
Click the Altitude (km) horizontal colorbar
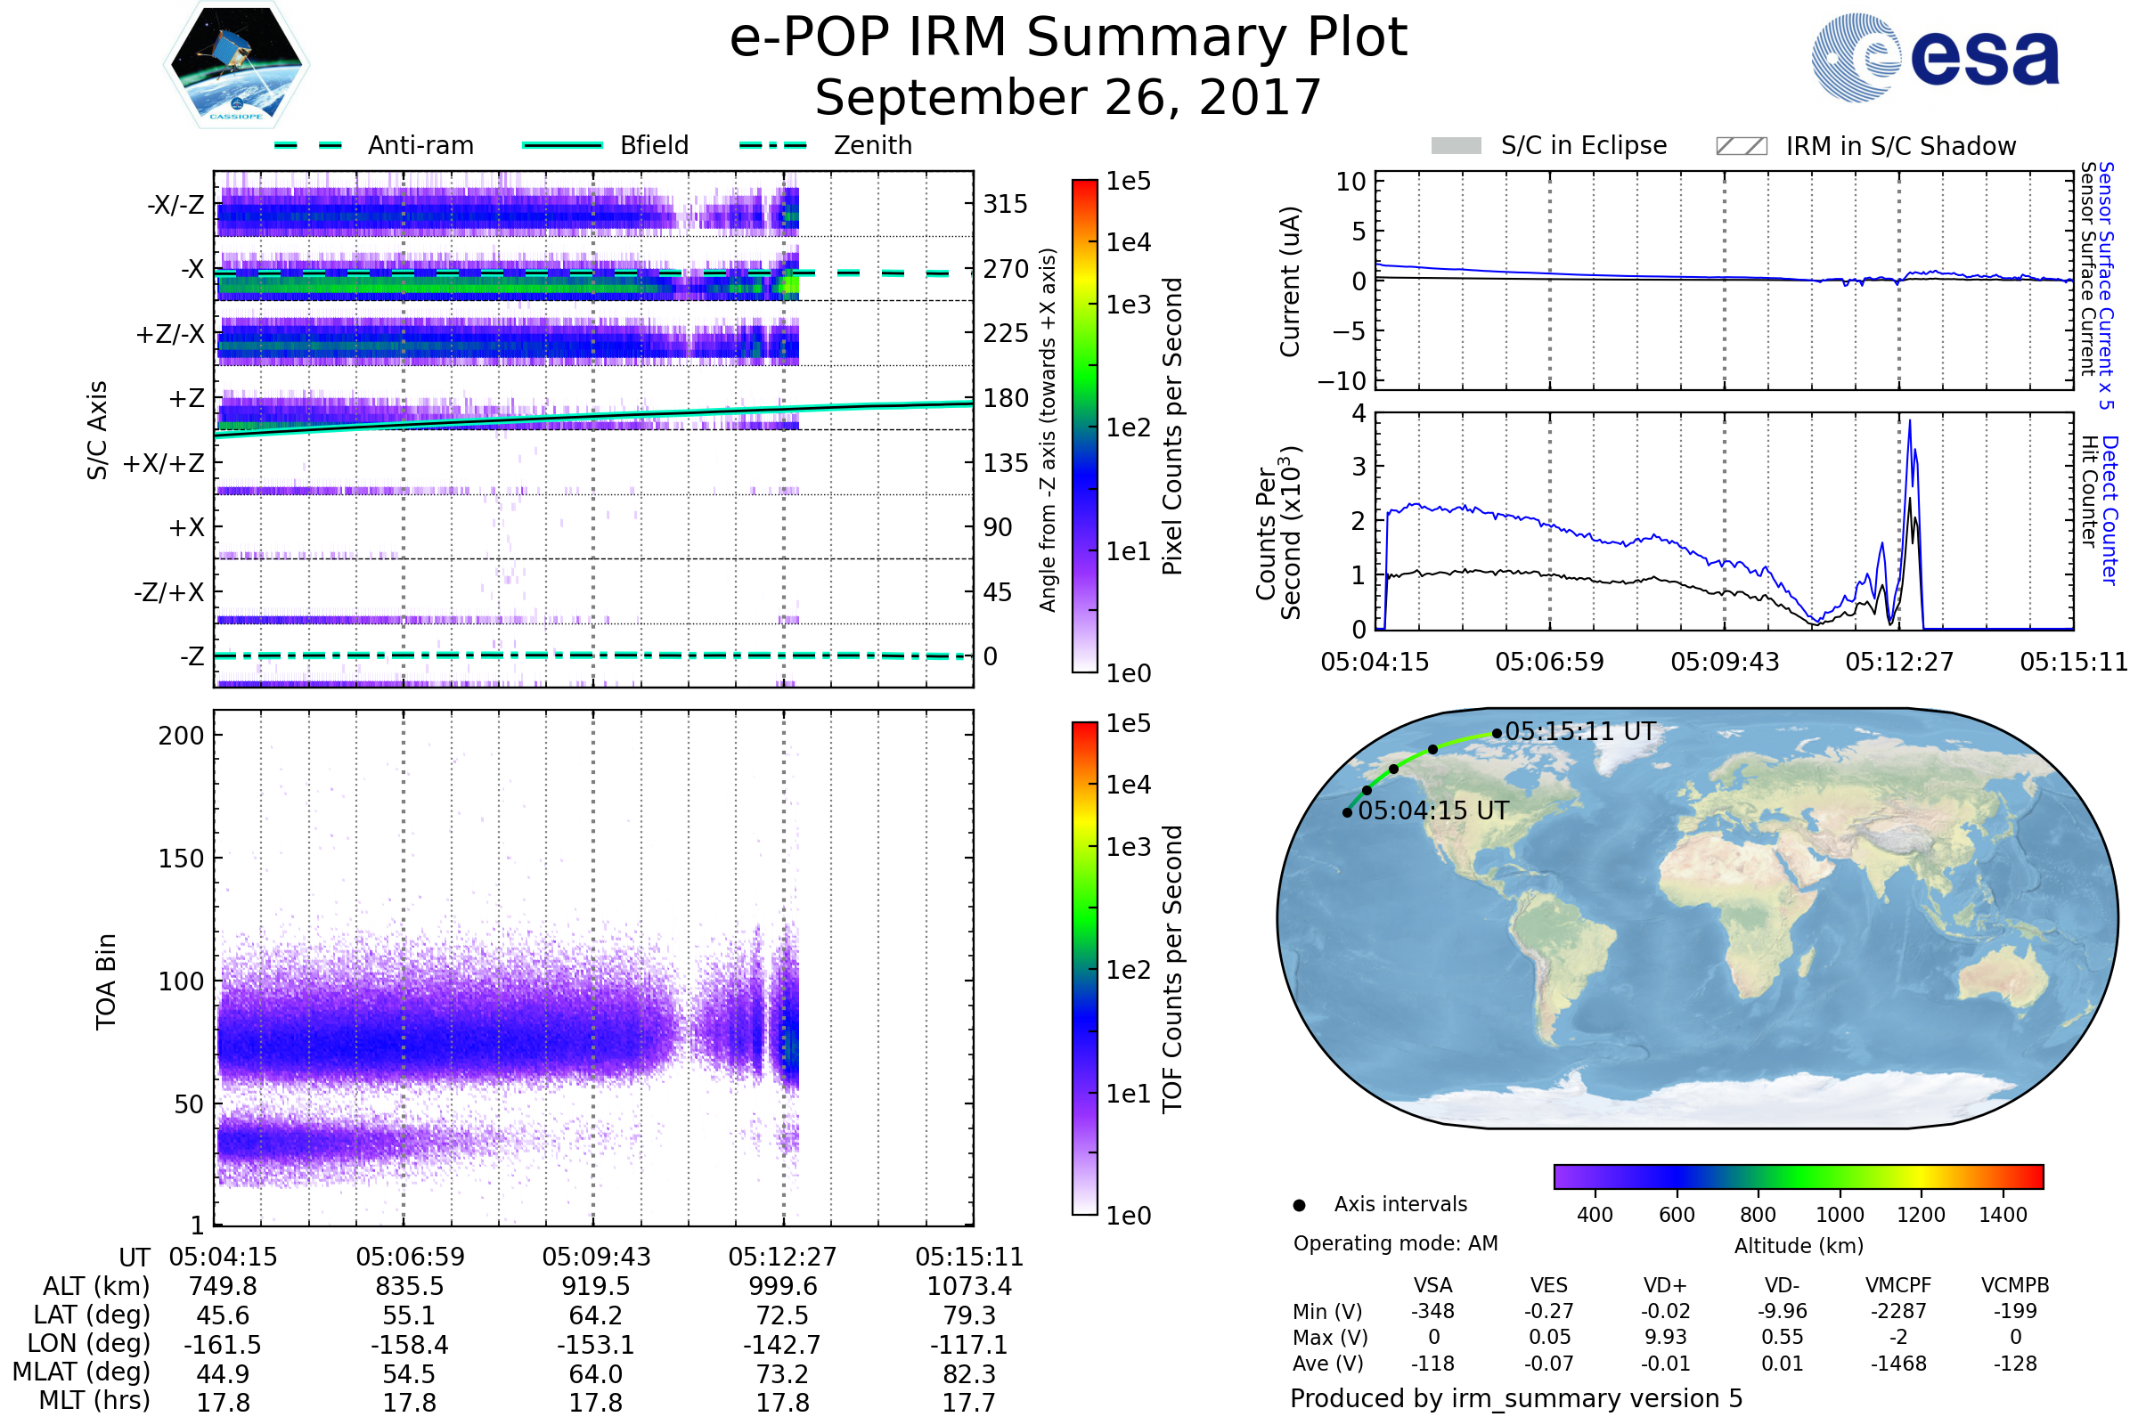[x=1799, y=1177]
